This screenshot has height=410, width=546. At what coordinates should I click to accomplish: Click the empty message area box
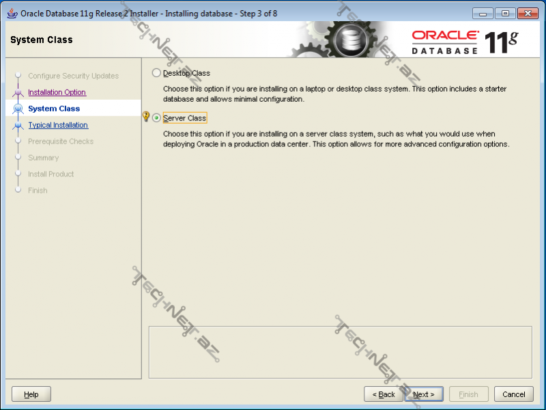coord(340,352)
